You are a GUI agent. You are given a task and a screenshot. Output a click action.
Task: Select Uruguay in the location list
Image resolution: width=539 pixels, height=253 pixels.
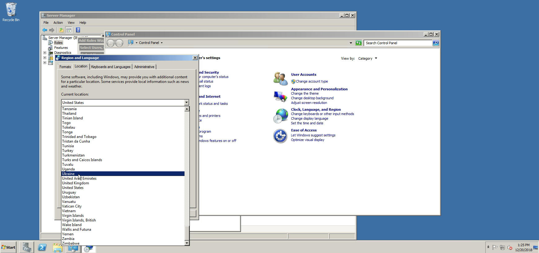(x=123, y=192)
